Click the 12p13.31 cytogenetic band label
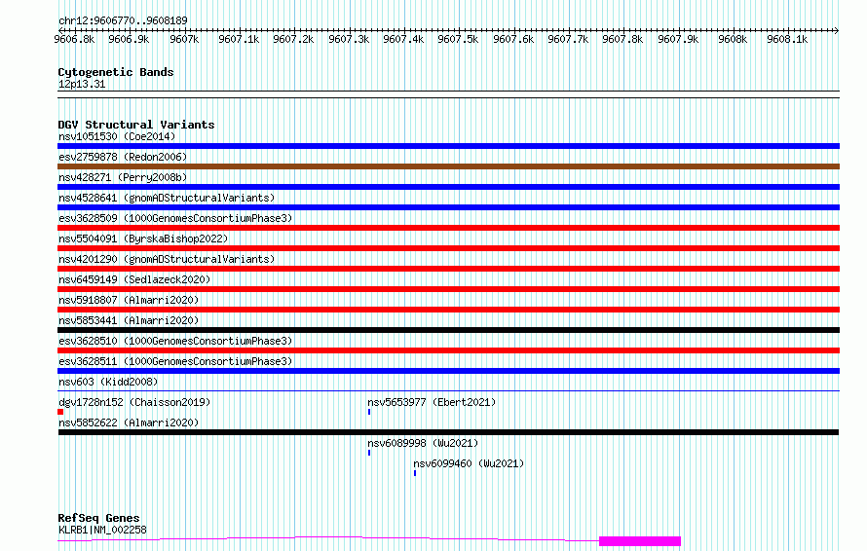The height and width of the screenshot is (551, 867). pos(82,85)
